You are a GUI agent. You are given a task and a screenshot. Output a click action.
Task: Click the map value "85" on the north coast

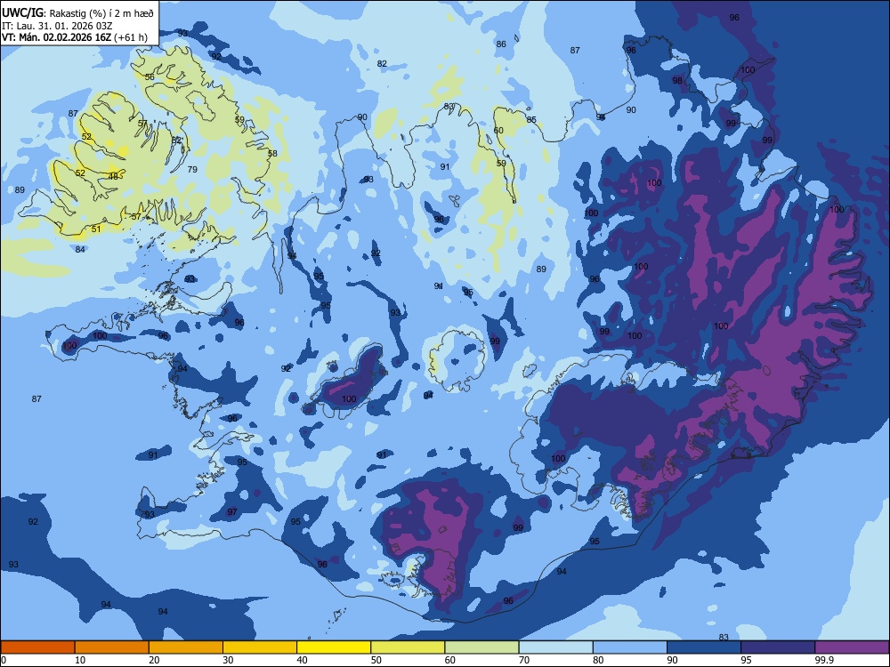click(531, 119)
